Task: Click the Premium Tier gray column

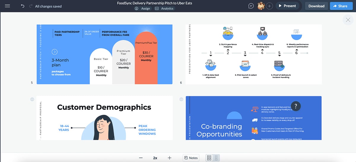Action: click(x=123, y=62)
